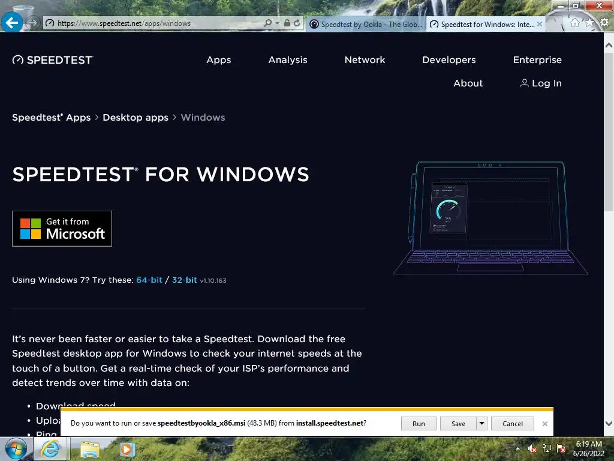Open the Windows Start button
Viewport: 614px width, 461px height.
coord(16,449)
